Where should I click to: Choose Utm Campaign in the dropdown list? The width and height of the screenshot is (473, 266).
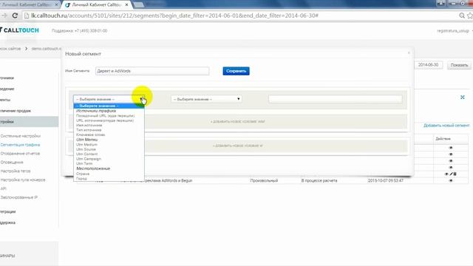(89, 159)
